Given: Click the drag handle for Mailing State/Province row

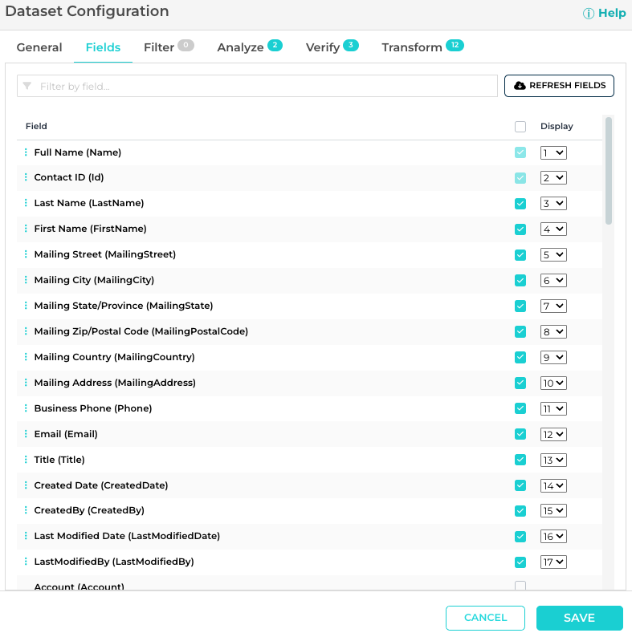Looking at the screenshot, I should [x=26, y=305].
